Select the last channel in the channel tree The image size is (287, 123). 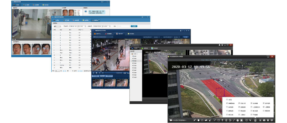[x=135, y=77]
